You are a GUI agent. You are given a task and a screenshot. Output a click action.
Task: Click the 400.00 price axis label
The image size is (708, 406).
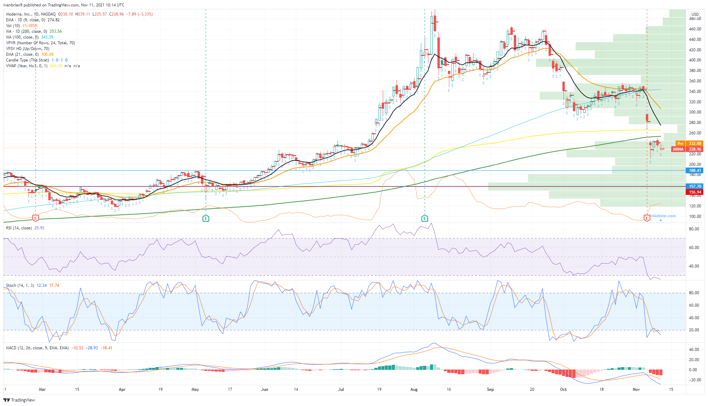pos(695,60)
